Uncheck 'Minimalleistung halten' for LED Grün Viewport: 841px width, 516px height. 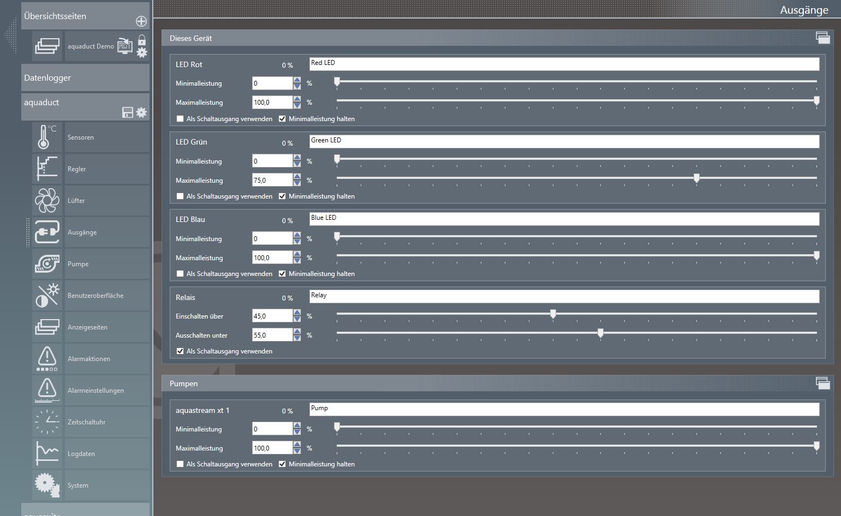[x=282, y=196]
